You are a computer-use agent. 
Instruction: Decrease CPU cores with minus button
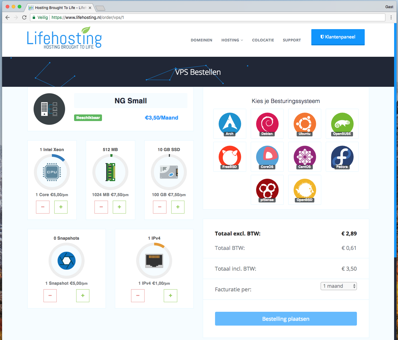pos(43,207)
